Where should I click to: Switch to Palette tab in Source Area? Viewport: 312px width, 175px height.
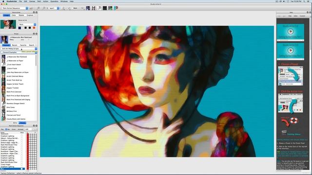pyautogui.click(x=21, y=15)
